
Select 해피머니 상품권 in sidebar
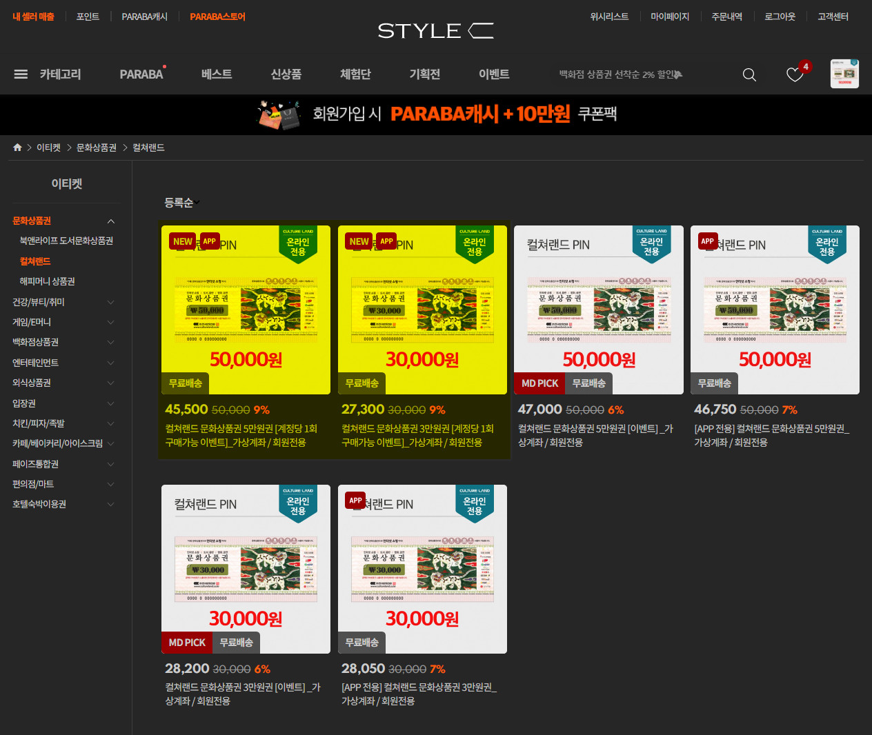click(x=47, y=281)
